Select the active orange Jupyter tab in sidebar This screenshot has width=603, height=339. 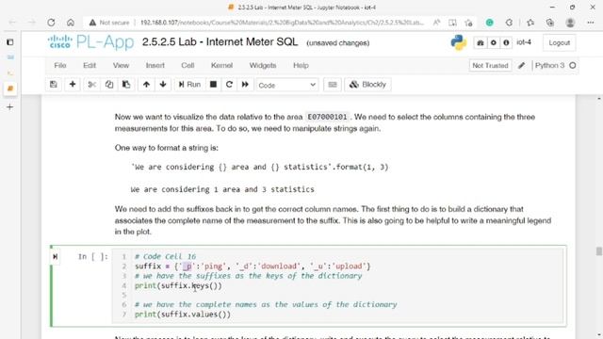click(10, 89)
